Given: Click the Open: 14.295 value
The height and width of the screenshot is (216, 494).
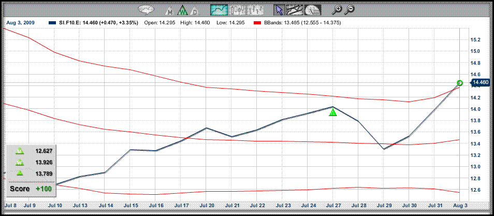Looking at the screenshot, I should click(x=161, y=23).
